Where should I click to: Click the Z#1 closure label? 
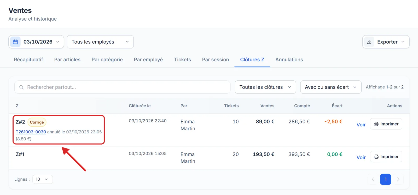[x=20, y=154]
